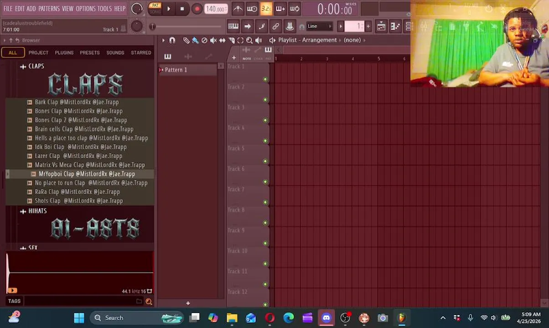Select the playlist Slice tool
This screenshot has height=328, width=549.
tap(231, 41)
